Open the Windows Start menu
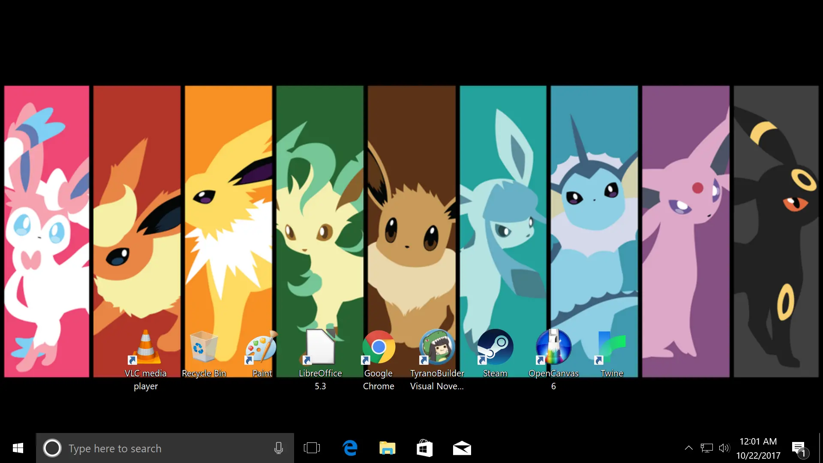823x463 pixels. (x=18, y=448)
